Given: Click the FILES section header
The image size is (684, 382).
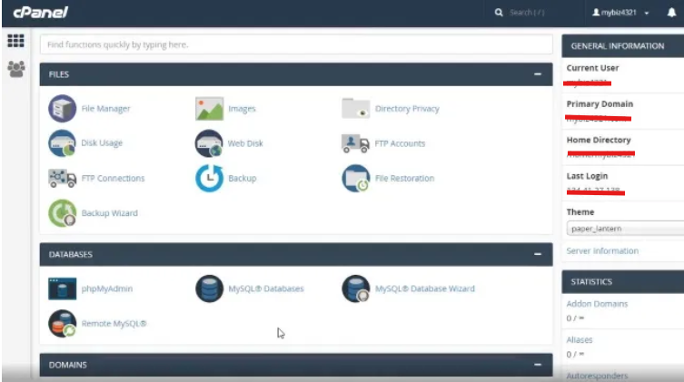Looking at the screenshot, I should (x=296, y=74).
